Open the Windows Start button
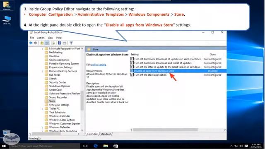The image size is (265, 149). pyautogui.click(x=4, y=146)
